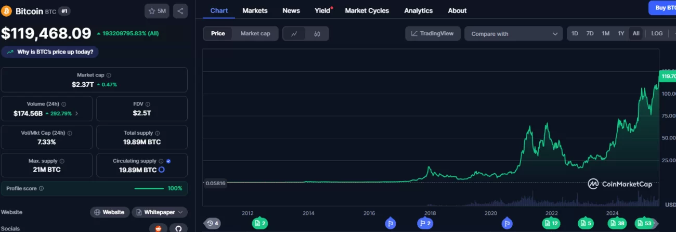
Task: Set chart range to 7D
Action: click(x=590, y=33)
